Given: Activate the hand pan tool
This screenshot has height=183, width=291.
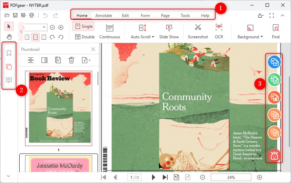Looking at the screenshot, I should pyautogui.click(x=9, y=37).
